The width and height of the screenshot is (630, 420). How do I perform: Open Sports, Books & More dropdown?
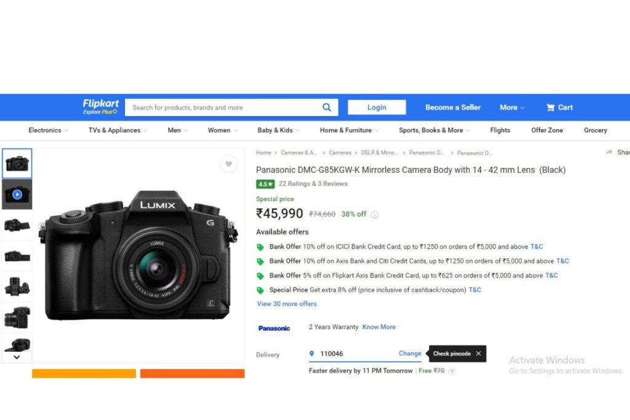pos(434,130)
